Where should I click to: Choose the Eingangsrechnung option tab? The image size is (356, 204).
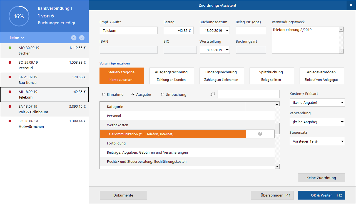(x=221, y=76)
